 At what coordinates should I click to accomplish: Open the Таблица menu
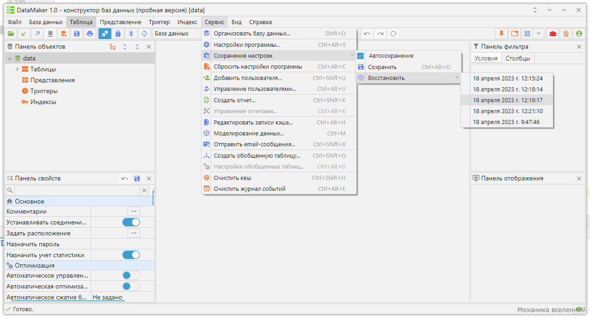pyautogui.click(x=81, y=22)
